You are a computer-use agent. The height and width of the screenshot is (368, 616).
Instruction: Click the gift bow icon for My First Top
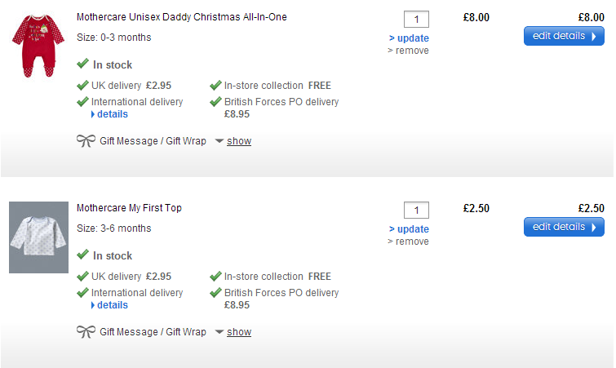click(86, 332)
